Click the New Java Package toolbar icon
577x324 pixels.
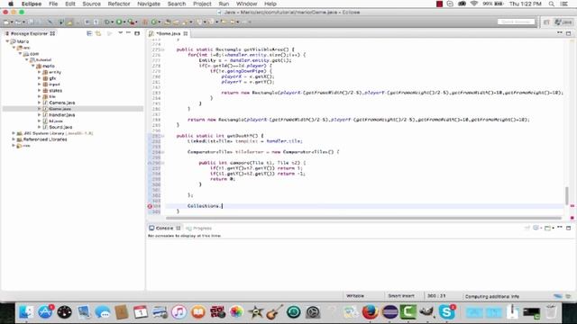tap(145, 22)
